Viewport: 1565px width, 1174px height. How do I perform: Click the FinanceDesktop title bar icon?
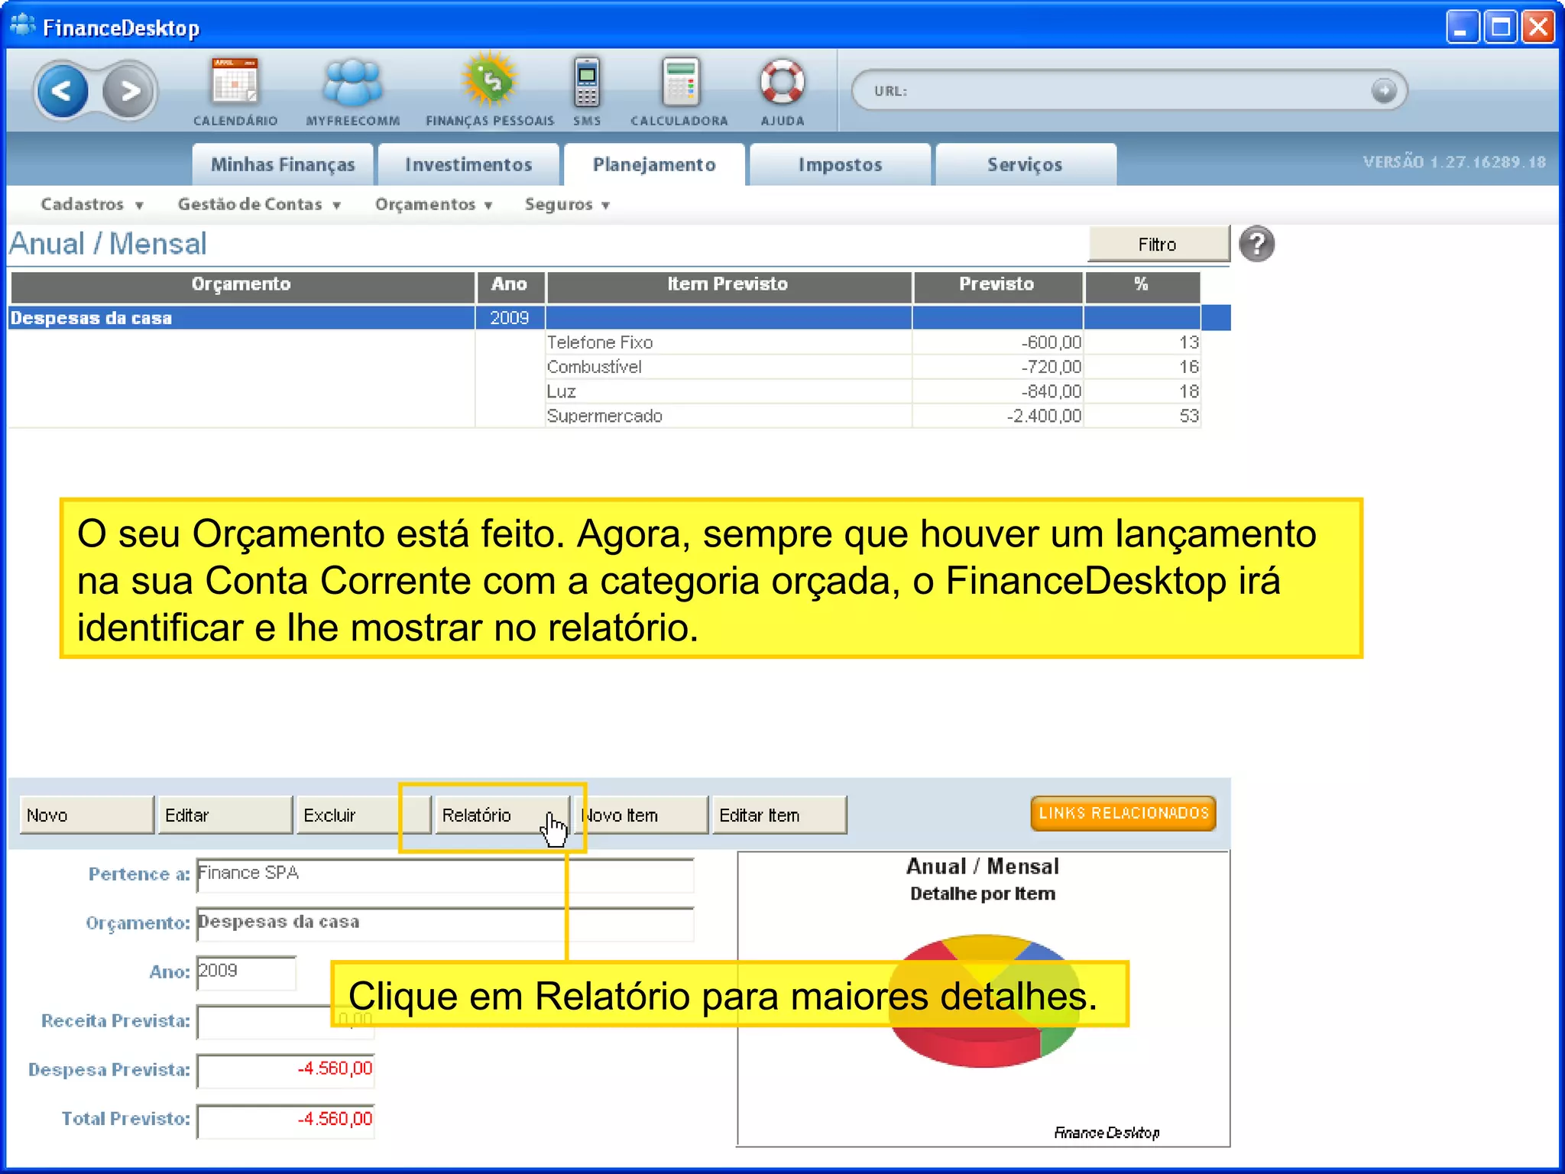point(23,26)
